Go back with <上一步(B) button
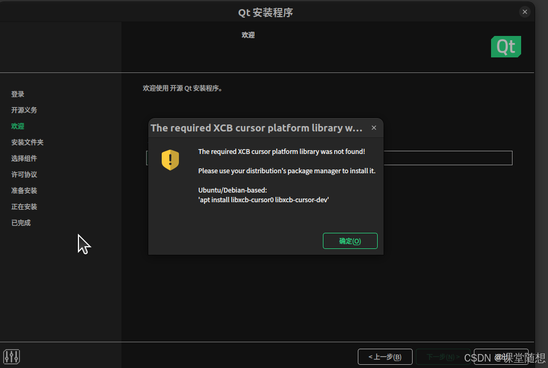The width and height of the screenshot is (548, 368). 385,357
